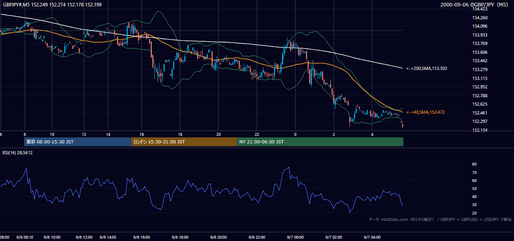The height and width of the screenshot is (241, 514).
Task: Click the '<-<40,SMA,152.472' label
Action: point(426,112)
